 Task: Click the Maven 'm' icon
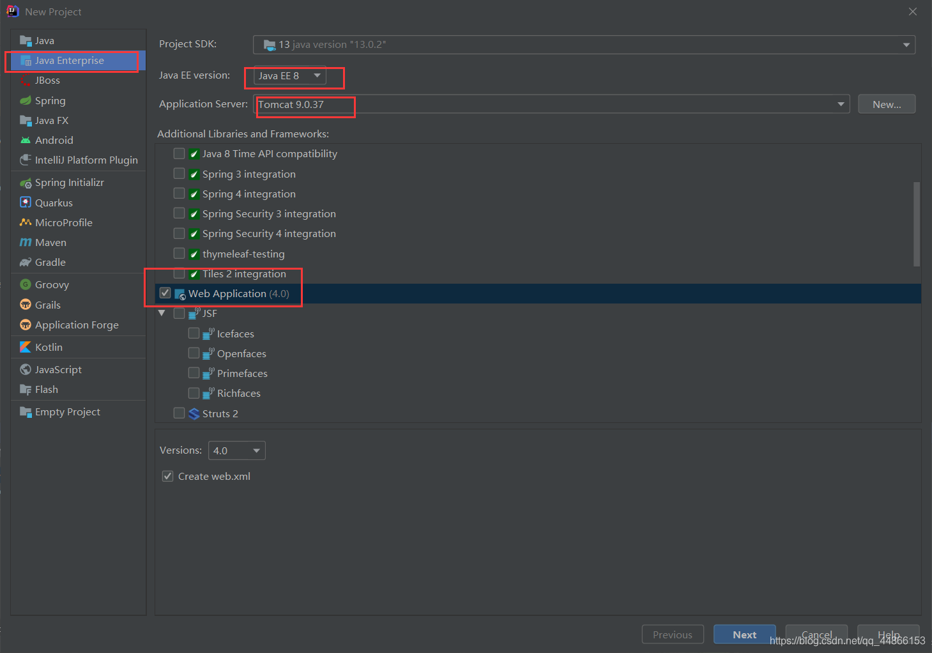tap(26, 242)
